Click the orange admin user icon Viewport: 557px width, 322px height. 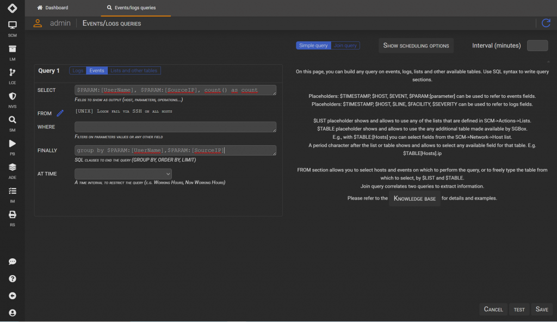pos(38,23)
